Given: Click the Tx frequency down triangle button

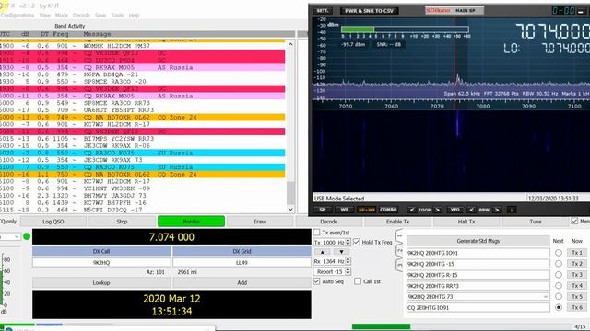Looking at the screenshot, I should tap(341, 252).
